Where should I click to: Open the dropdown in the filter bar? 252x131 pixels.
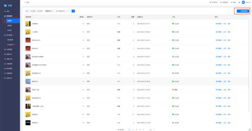pos(49,11)
